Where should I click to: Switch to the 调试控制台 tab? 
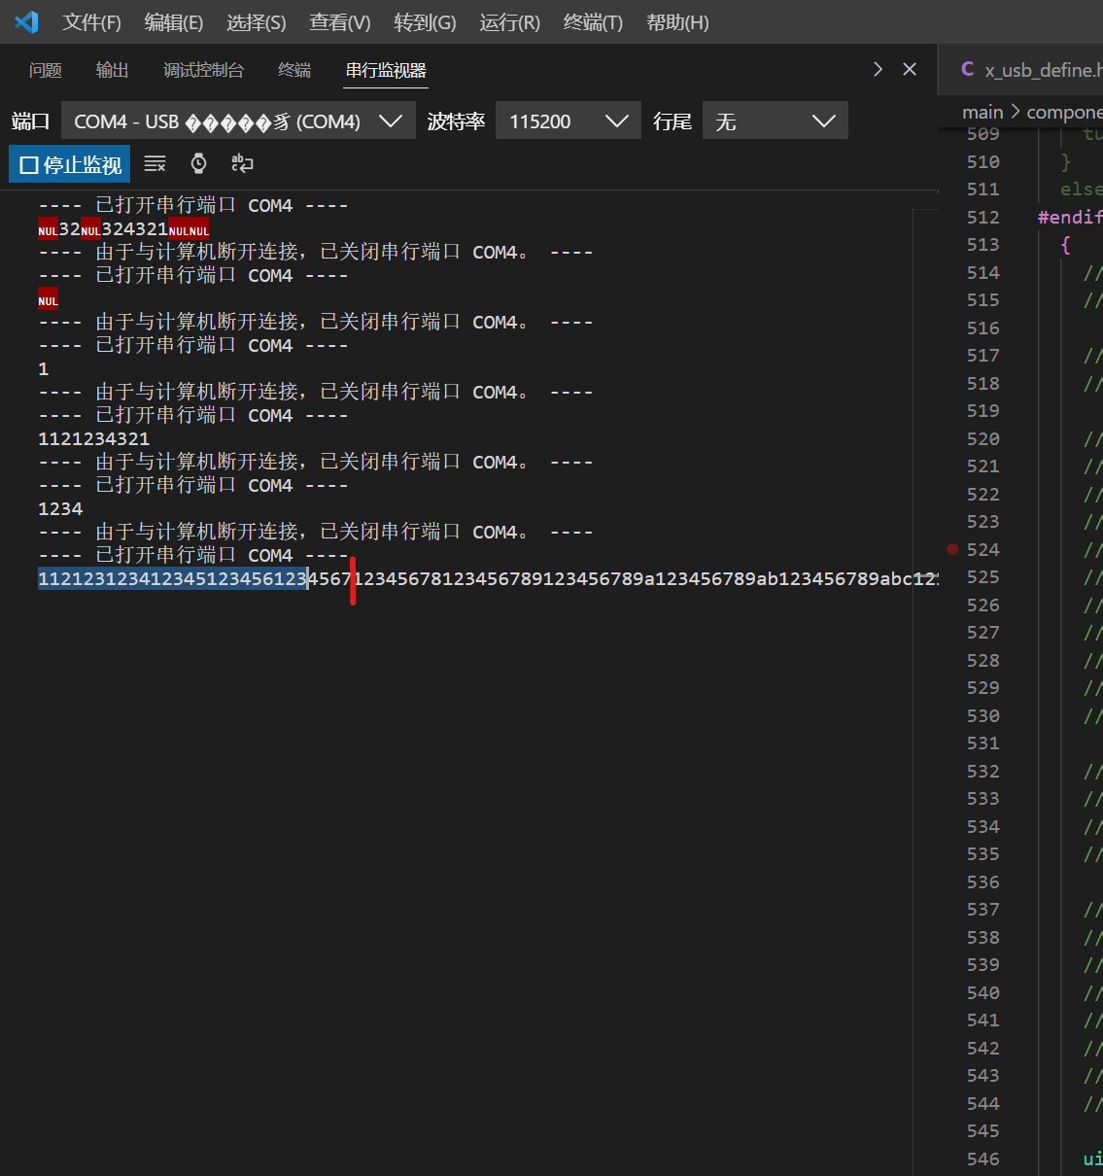205,69
